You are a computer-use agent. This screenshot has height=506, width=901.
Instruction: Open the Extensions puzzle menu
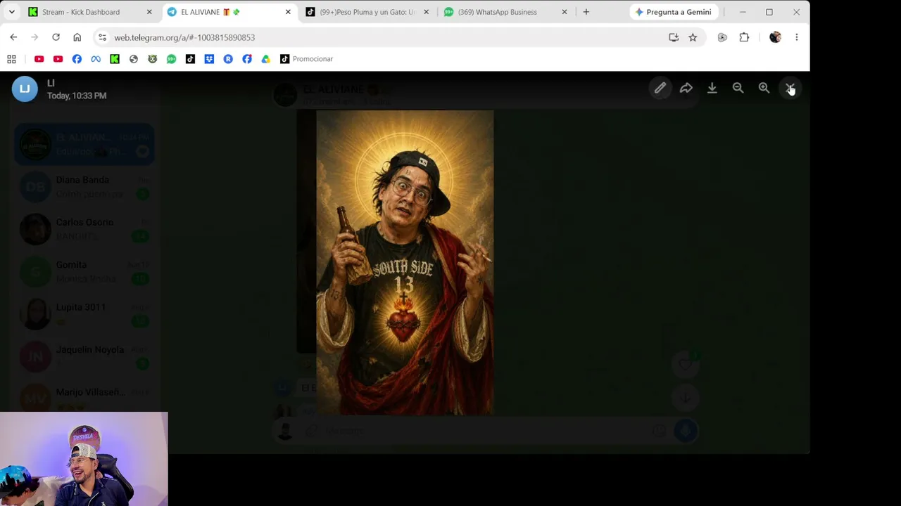coord(744,37)
